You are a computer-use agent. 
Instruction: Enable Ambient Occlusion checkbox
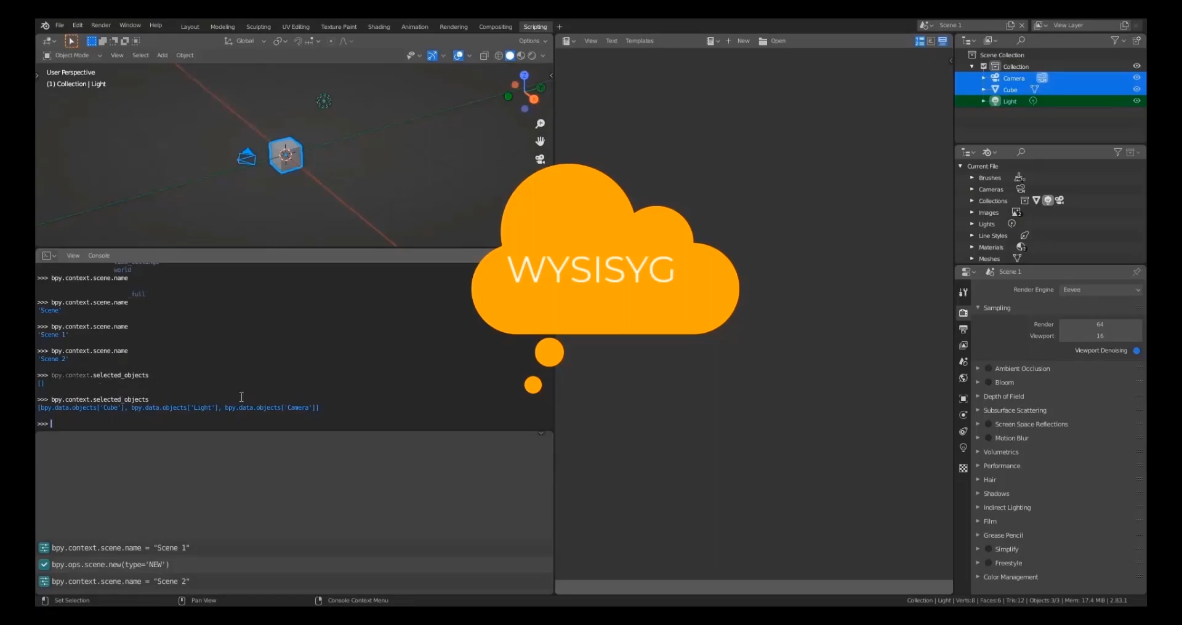tap(988, 368)
